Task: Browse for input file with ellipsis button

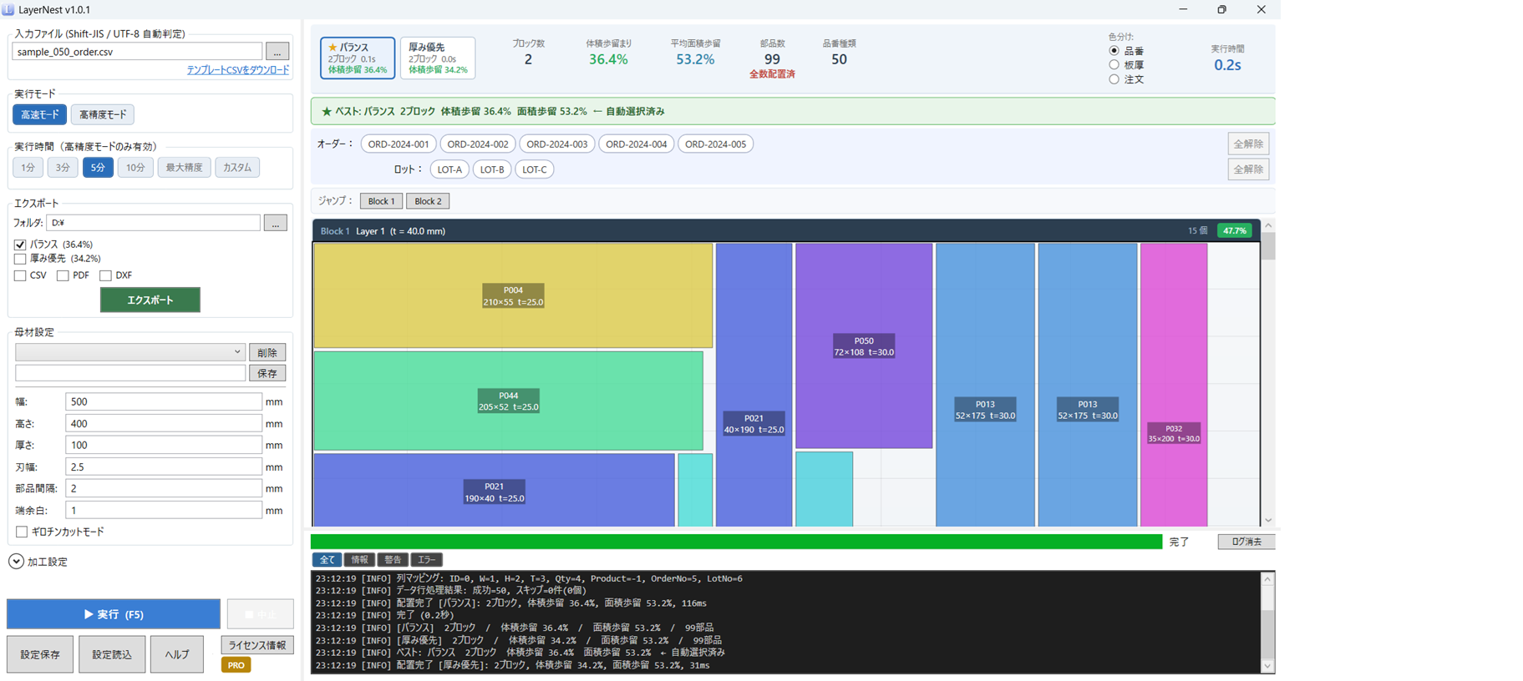Action: [277, 52]
